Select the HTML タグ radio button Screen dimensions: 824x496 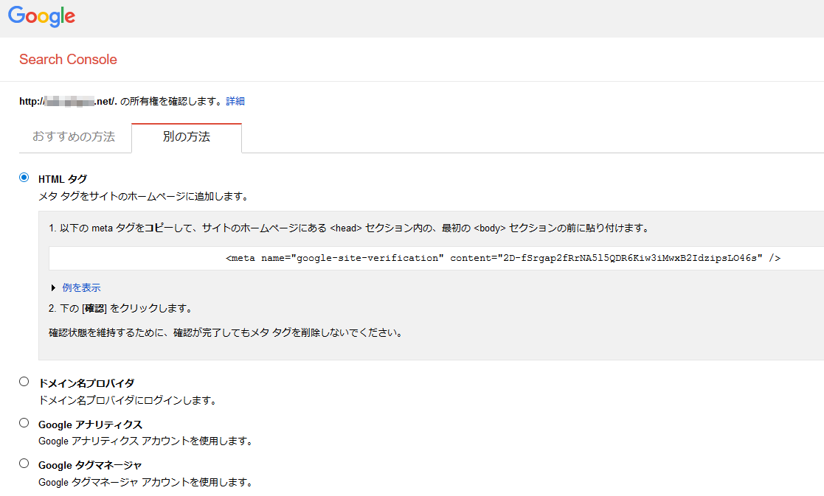(24, 178)
